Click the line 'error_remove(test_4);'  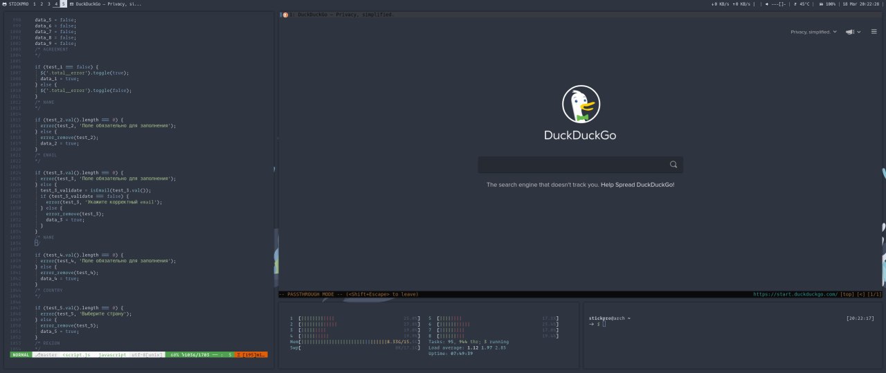69,273
